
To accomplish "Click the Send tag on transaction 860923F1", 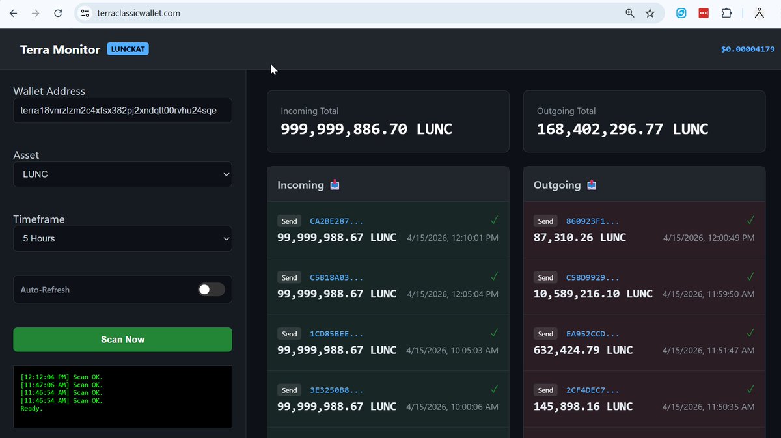I will [546, 221].
